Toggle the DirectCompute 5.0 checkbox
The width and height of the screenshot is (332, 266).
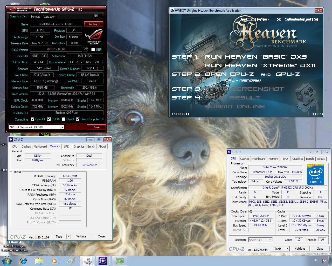(x=78, y=119)
